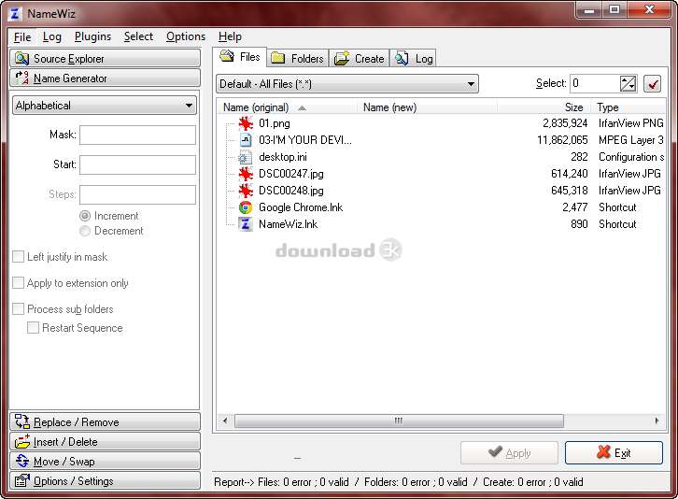Enable Left justify in mask checkbox
The width and height of the screenshot is (678, 499).
pos(18,257)
